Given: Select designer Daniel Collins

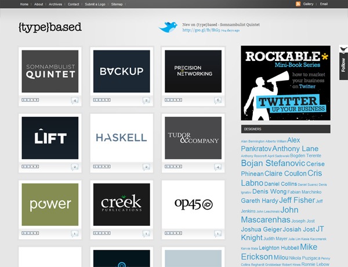Looking at the screenshot, I should pos(281,184).
